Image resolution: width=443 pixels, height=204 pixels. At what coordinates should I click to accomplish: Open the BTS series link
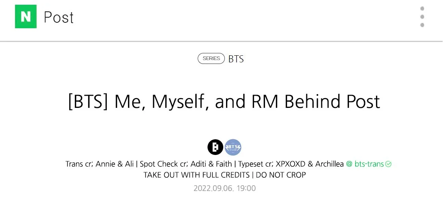236,59
